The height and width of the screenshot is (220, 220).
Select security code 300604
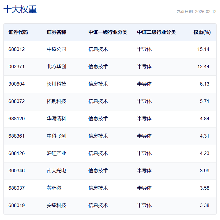coord(16,84)
